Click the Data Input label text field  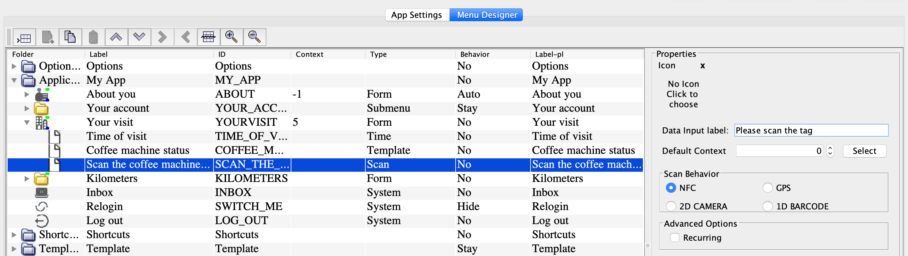[x=811, y=131]
